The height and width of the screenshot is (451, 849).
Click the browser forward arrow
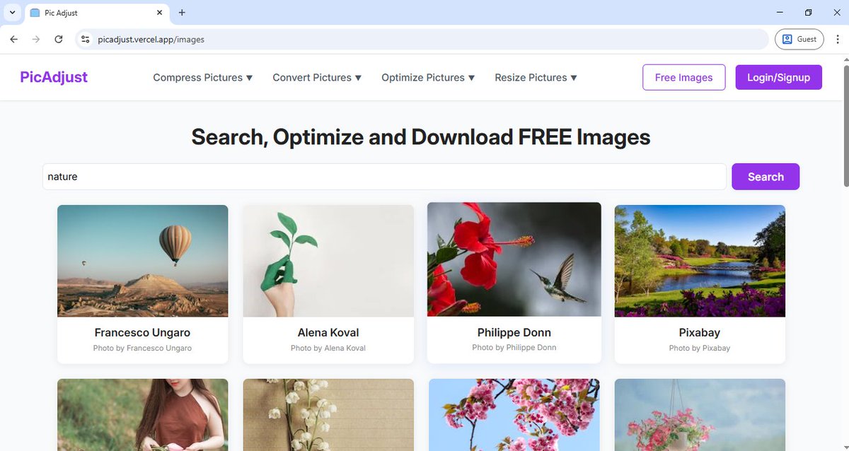click(x=36, y=40)
